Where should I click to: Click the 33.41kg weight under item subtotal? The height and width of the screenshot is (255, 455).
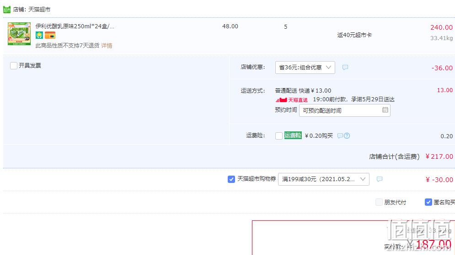441,38
